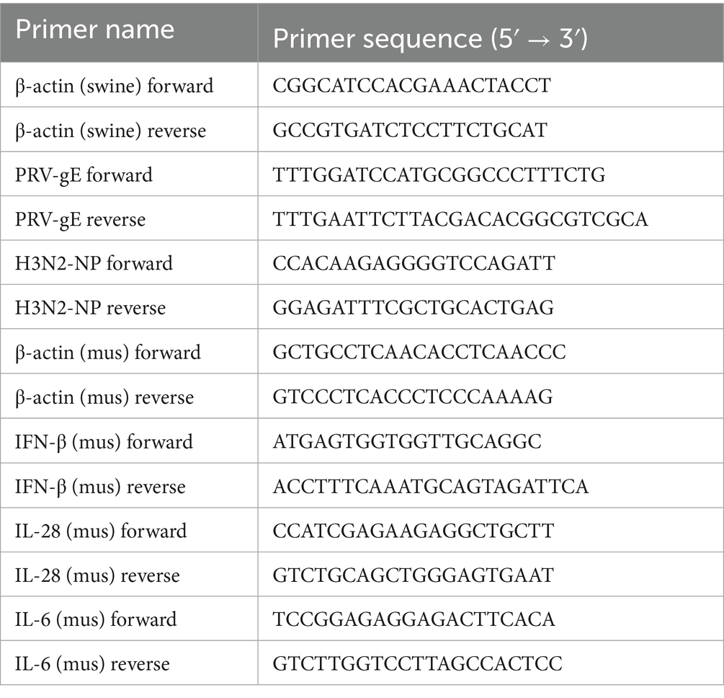
Task: Select the β-actin (swine) reverse cell
Action: 111,131
